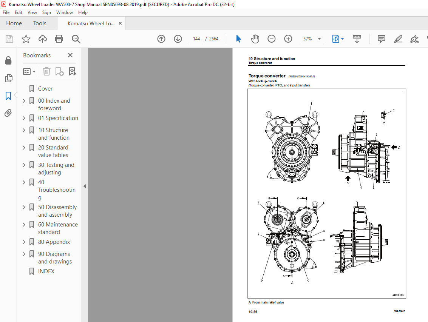Expand the 01 Specification bookmark
Screen dimensions: 428x322
[x=24, y=118]
